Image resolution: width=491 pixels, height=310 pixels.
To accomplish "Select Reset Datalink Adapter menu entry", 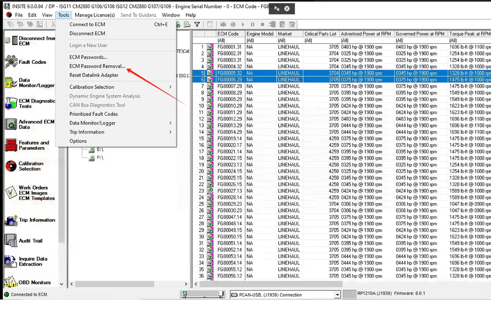I will 94,75.
